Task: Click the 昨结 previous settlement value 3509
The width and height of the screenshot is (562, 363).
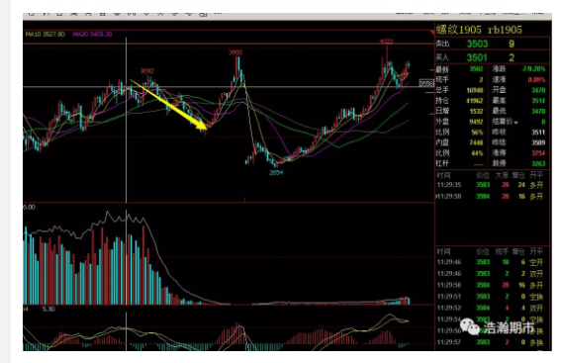Action: pyautogui.click(x=538, y=142)
